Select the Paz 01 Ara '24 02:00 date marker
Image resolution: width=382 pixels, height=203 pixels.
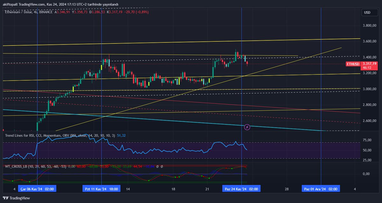[x=321, y=189]
